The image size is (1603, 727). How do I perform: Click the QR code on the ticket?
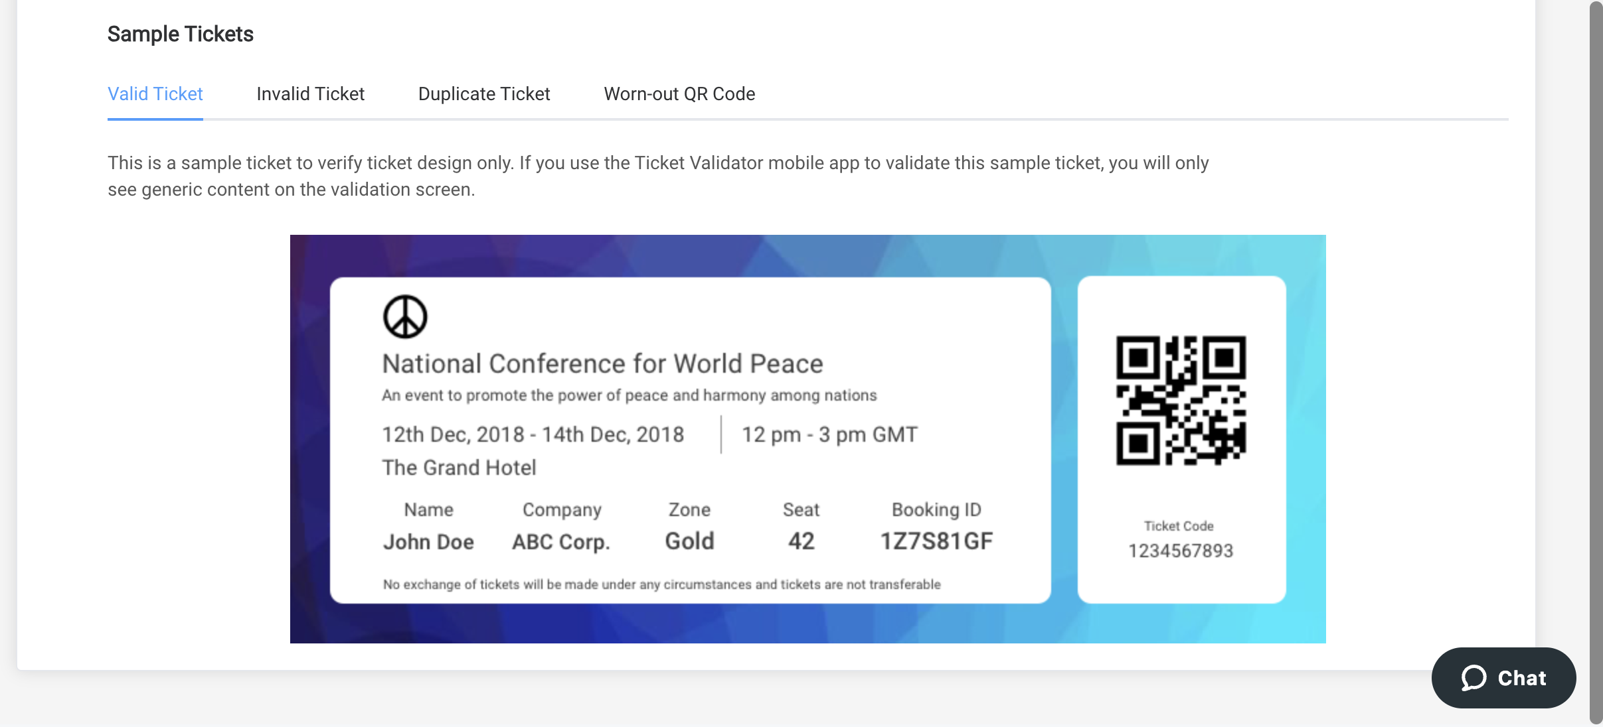(x=1181, y=400)
